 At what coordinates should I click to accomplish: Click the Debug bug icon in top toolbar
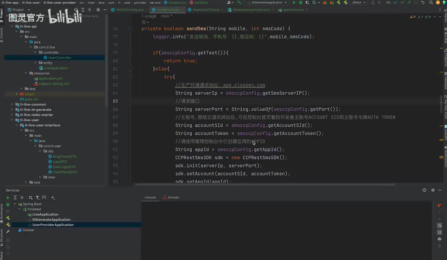click(301, 3)
